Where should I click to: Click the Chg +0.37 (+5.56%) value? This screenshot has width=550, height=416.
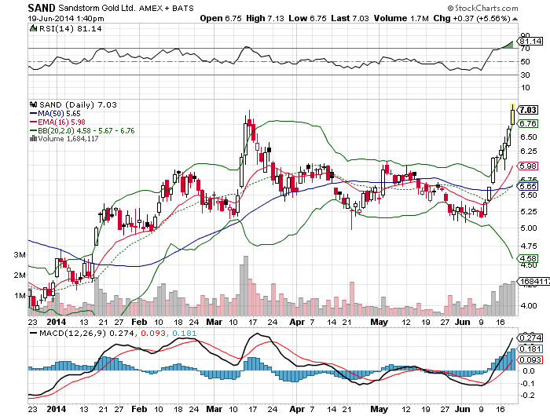click(471, 18)
